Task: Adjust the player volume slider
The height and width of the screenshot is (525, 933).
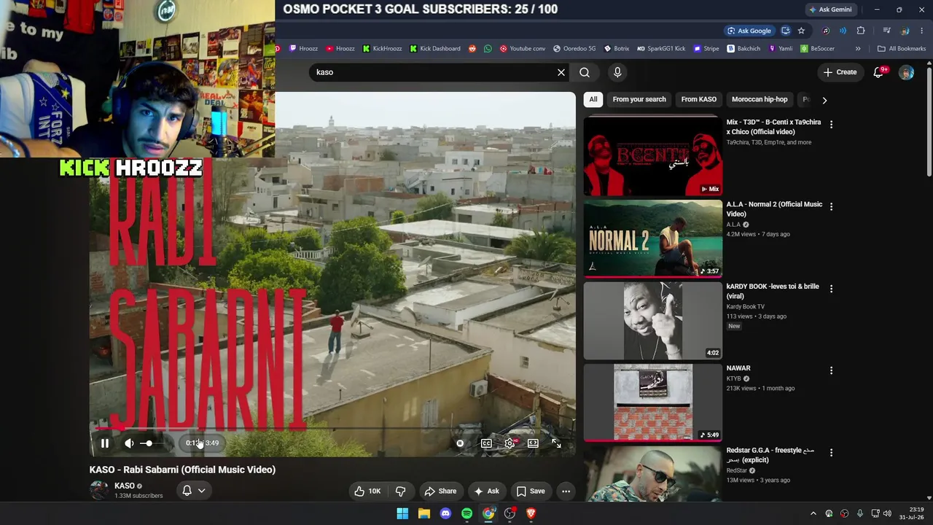Action: [154, 443]
